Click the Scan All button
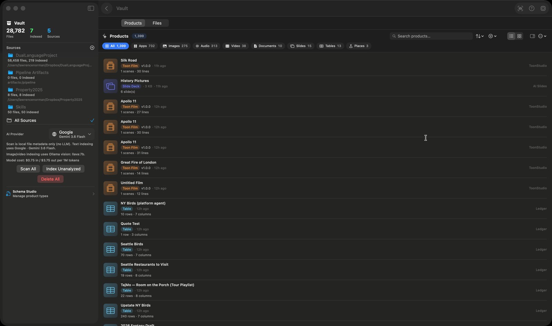Screen dimensions: 552x326 (28, 169)
